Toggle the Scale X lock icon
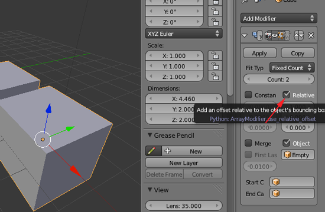The width and height of the screenshot is (325, 212). (215, 55)
